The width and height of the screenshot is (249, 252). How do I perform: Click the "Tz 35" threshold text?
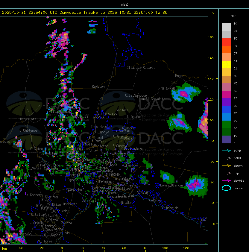[x=161, y=13]
